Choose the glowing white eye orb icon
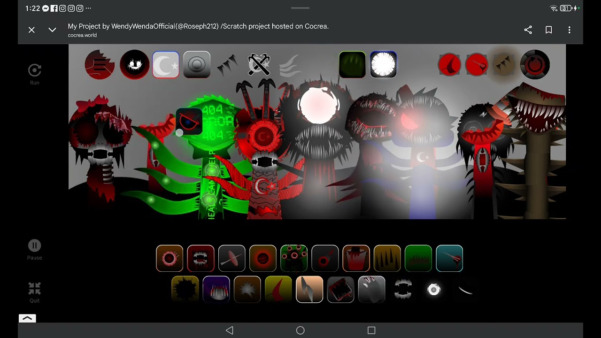The width and height of the screenshot is (601, 338). (434, 289)
